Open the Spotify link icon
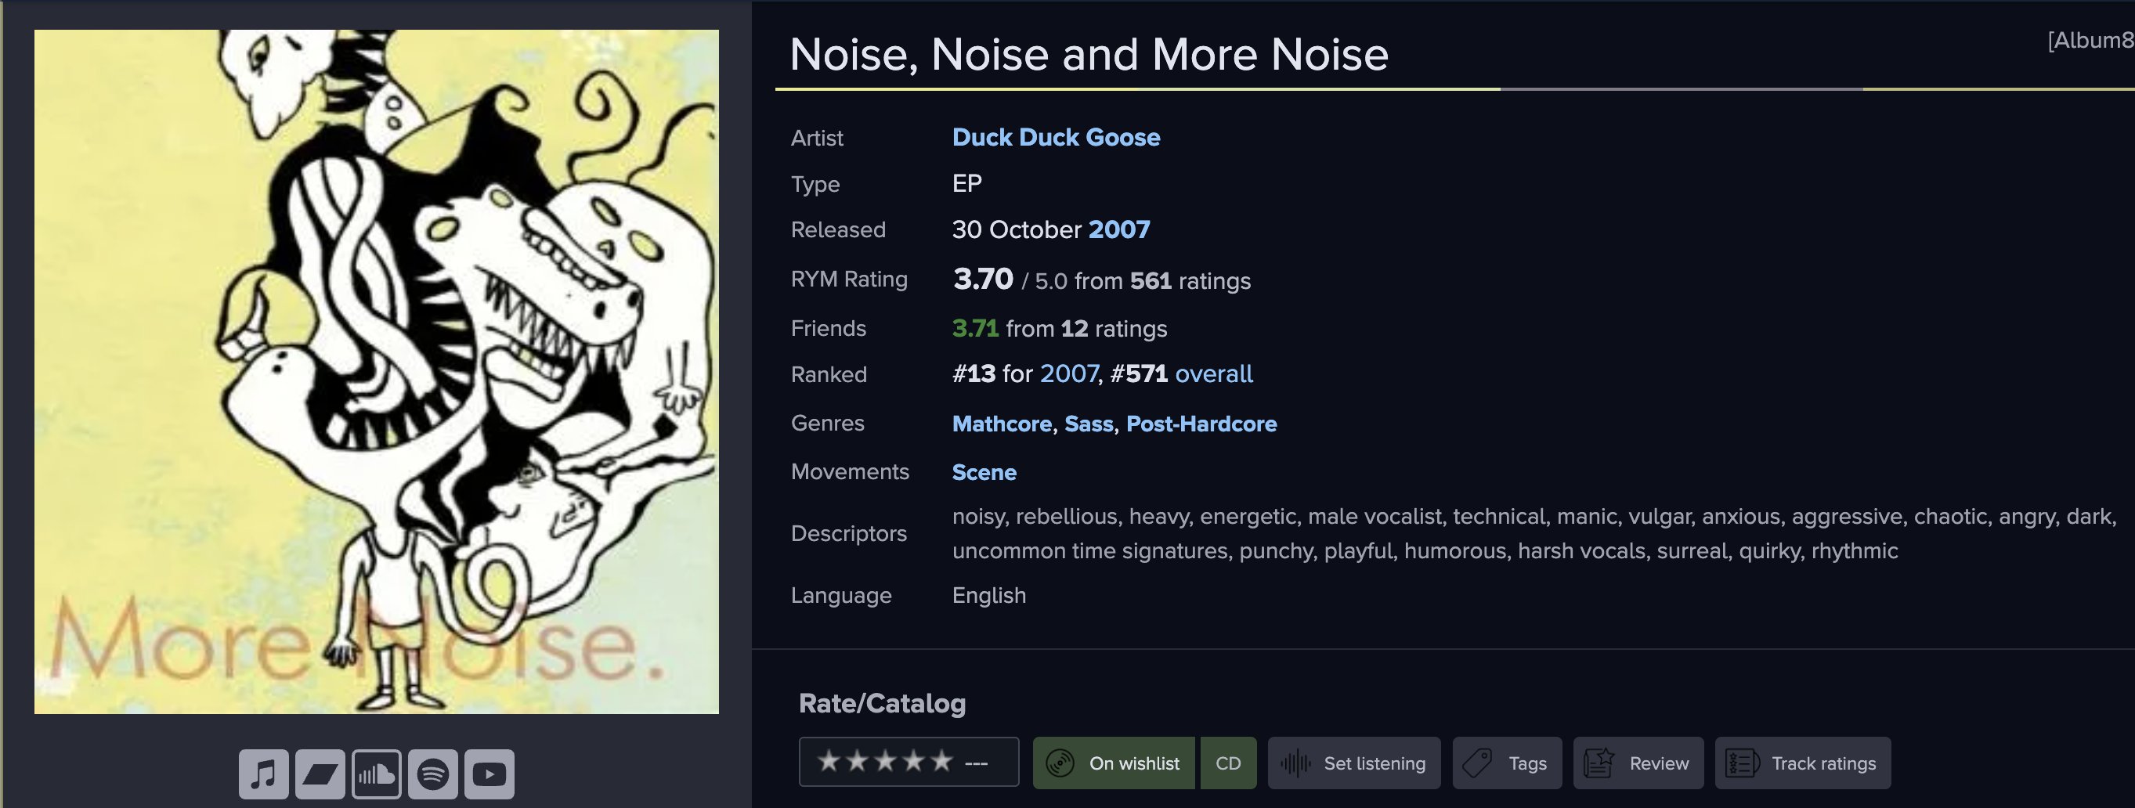Image resolution: width=2135 pixels, height=808 pixels. click(432, 774)
